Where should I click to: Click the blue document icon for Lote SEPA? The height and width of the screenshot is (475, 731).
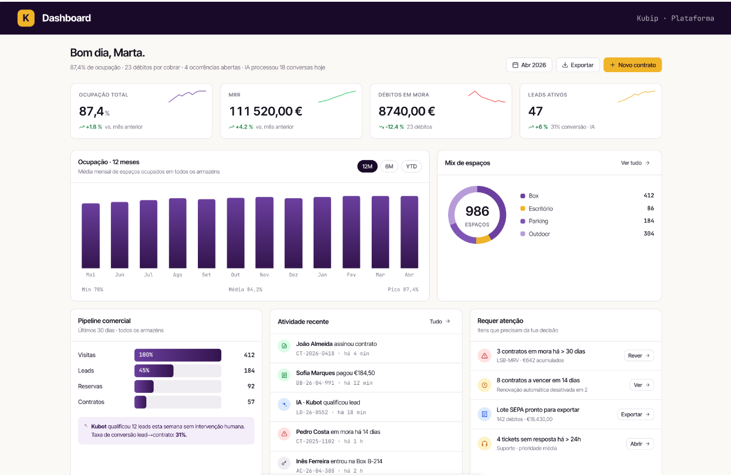click(484, 414)
